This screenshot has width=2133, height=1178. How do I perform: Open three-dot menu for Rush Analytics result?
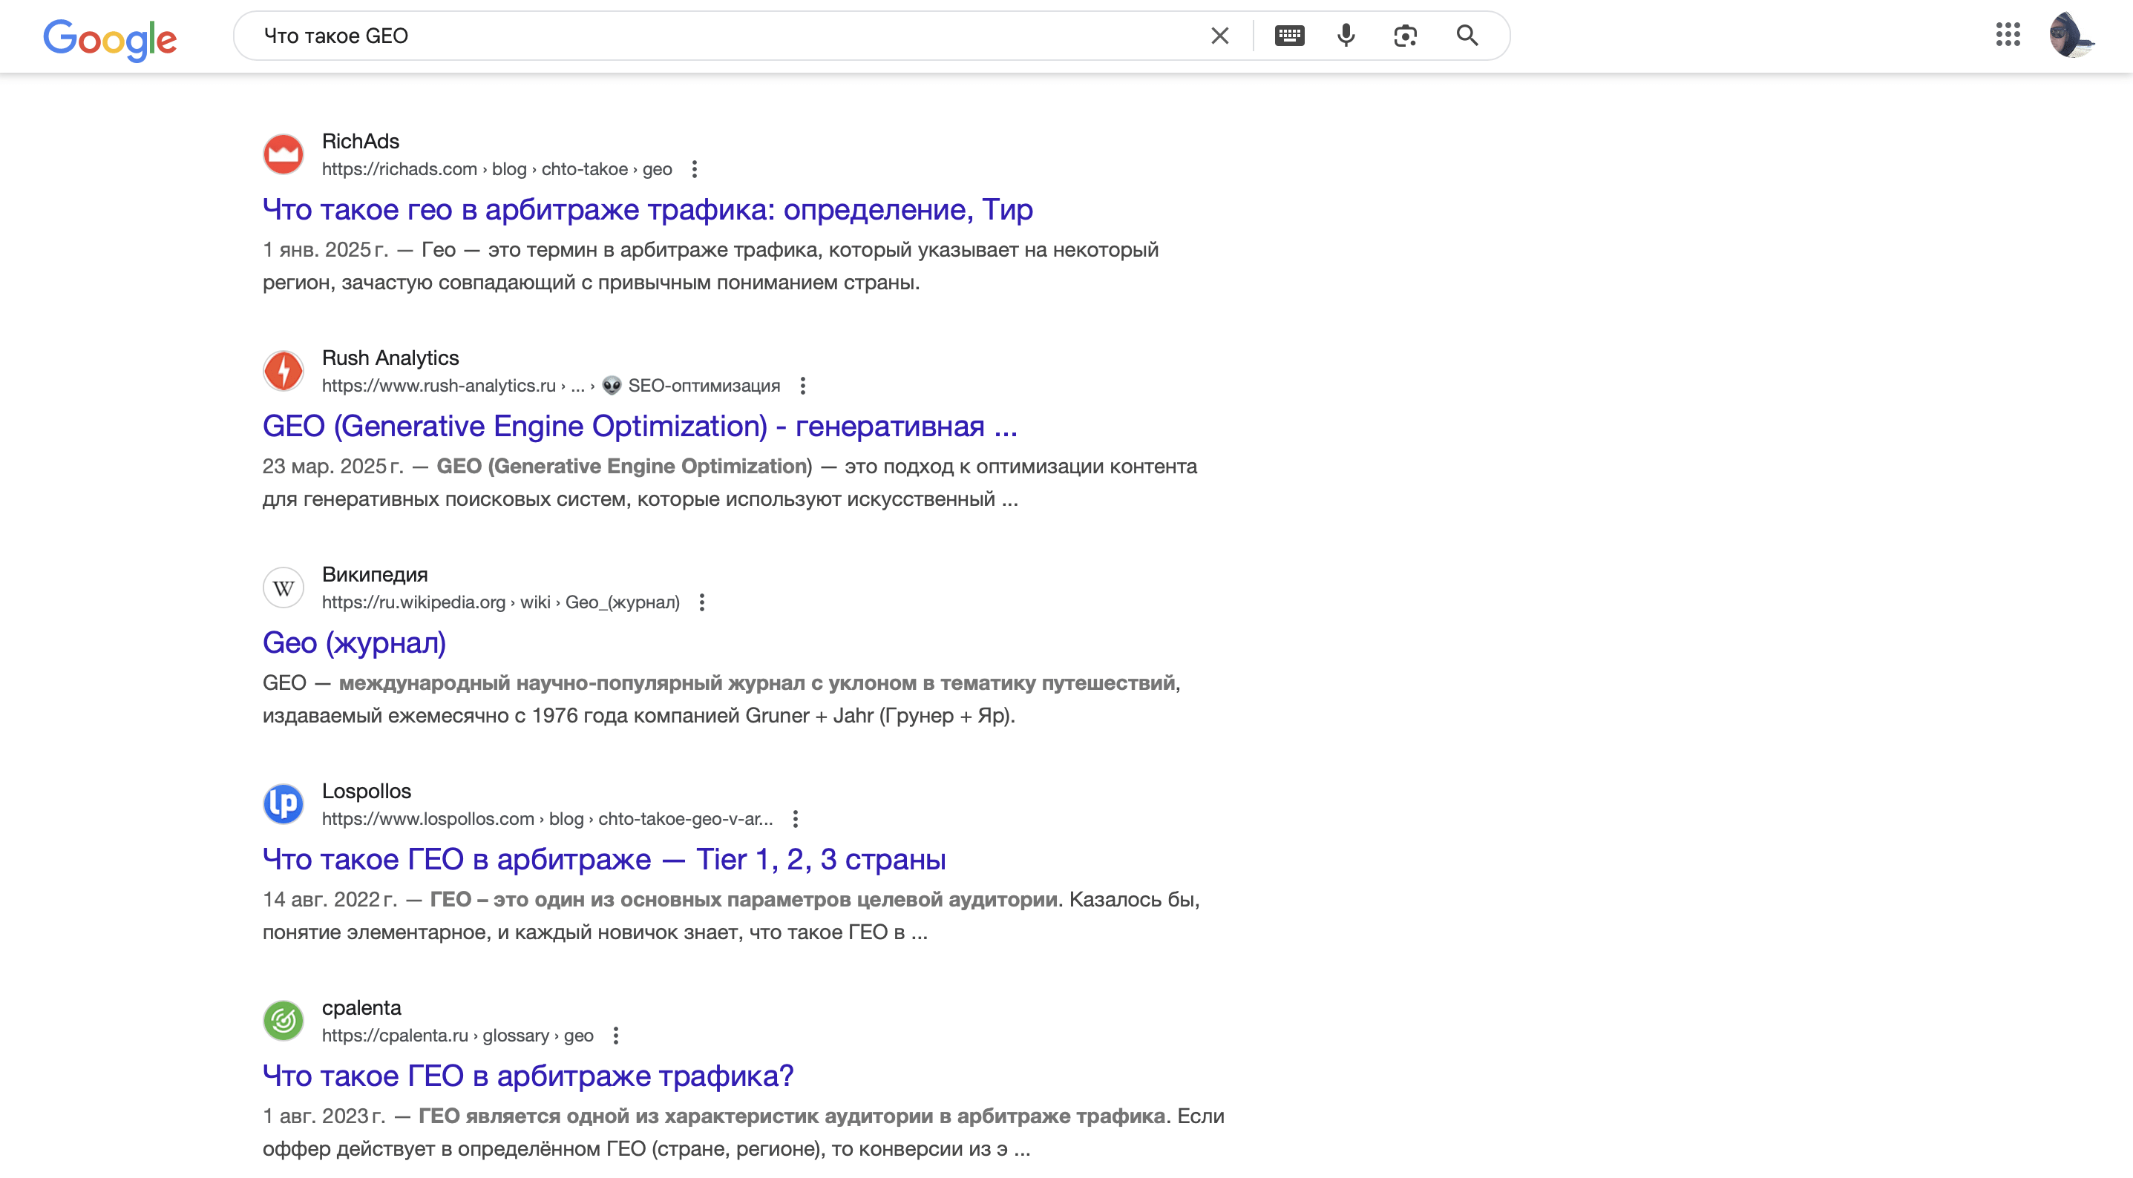click(802, 386)
